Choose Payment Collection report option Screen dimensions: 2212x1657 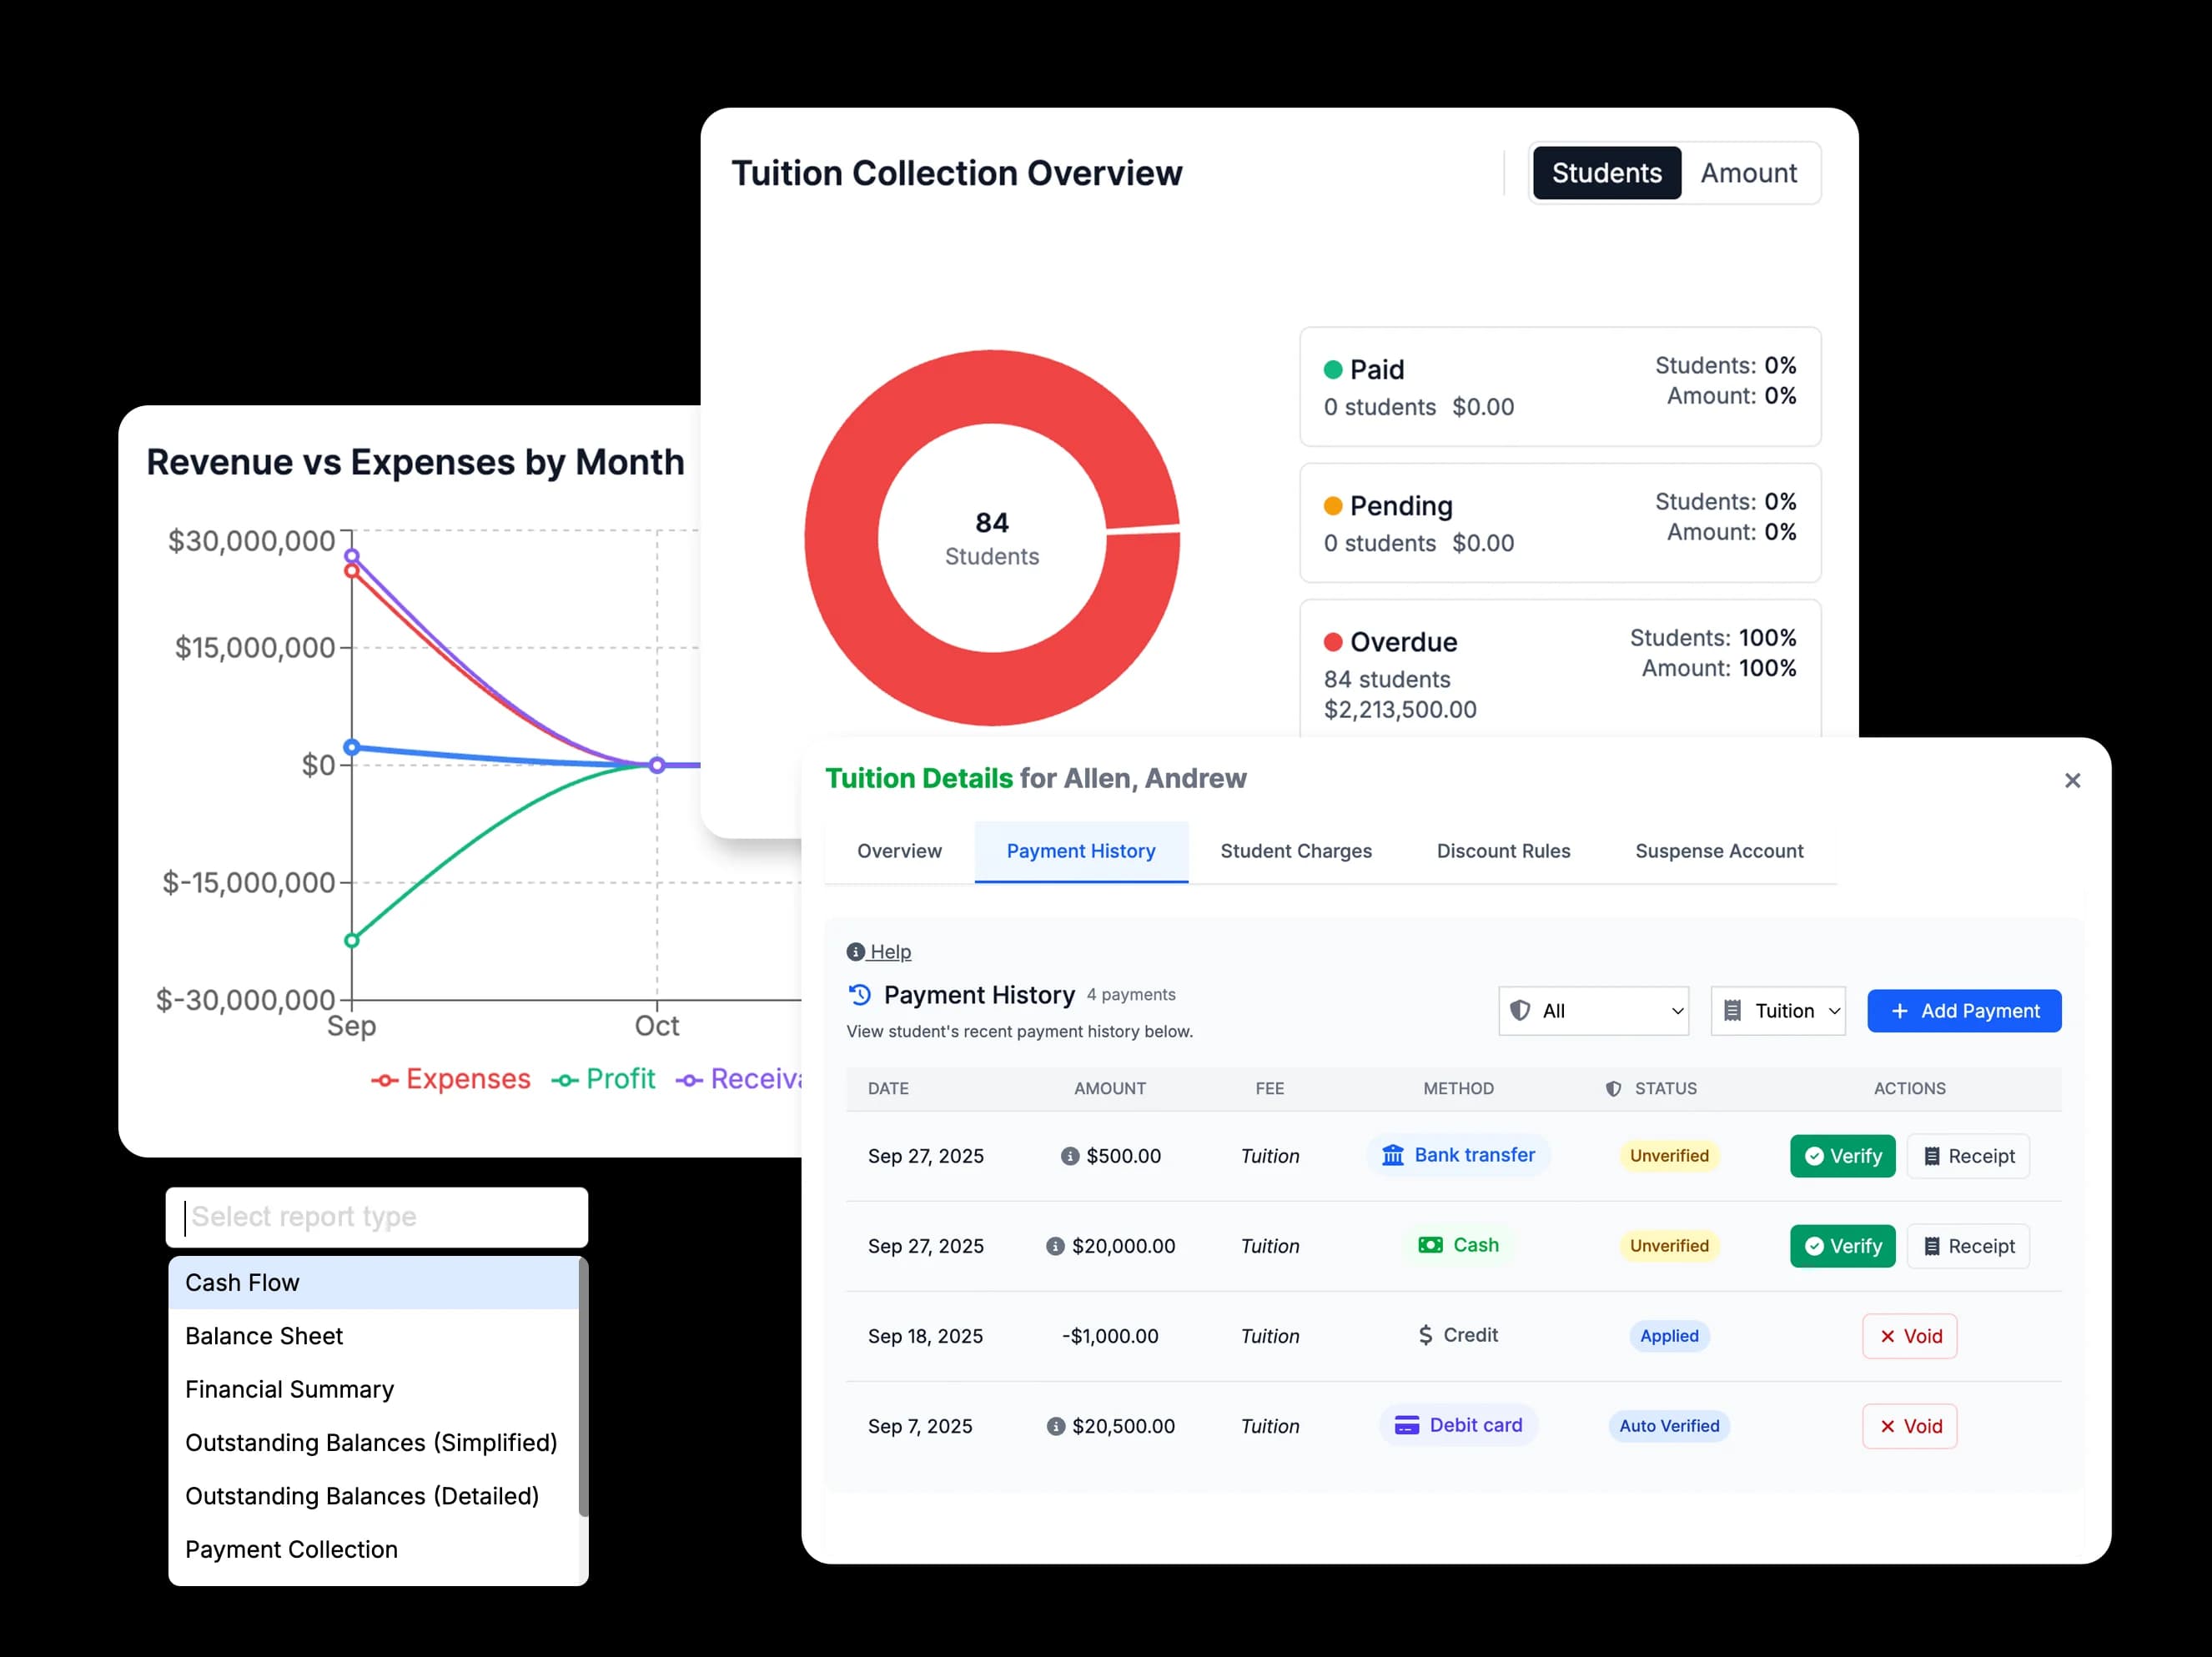tap(374, 1549)
